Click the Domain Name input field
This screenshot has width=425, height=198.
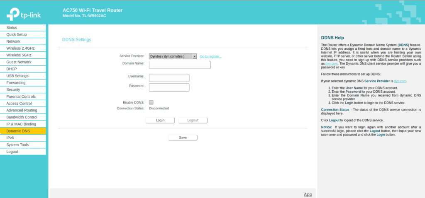coord(180,65)
